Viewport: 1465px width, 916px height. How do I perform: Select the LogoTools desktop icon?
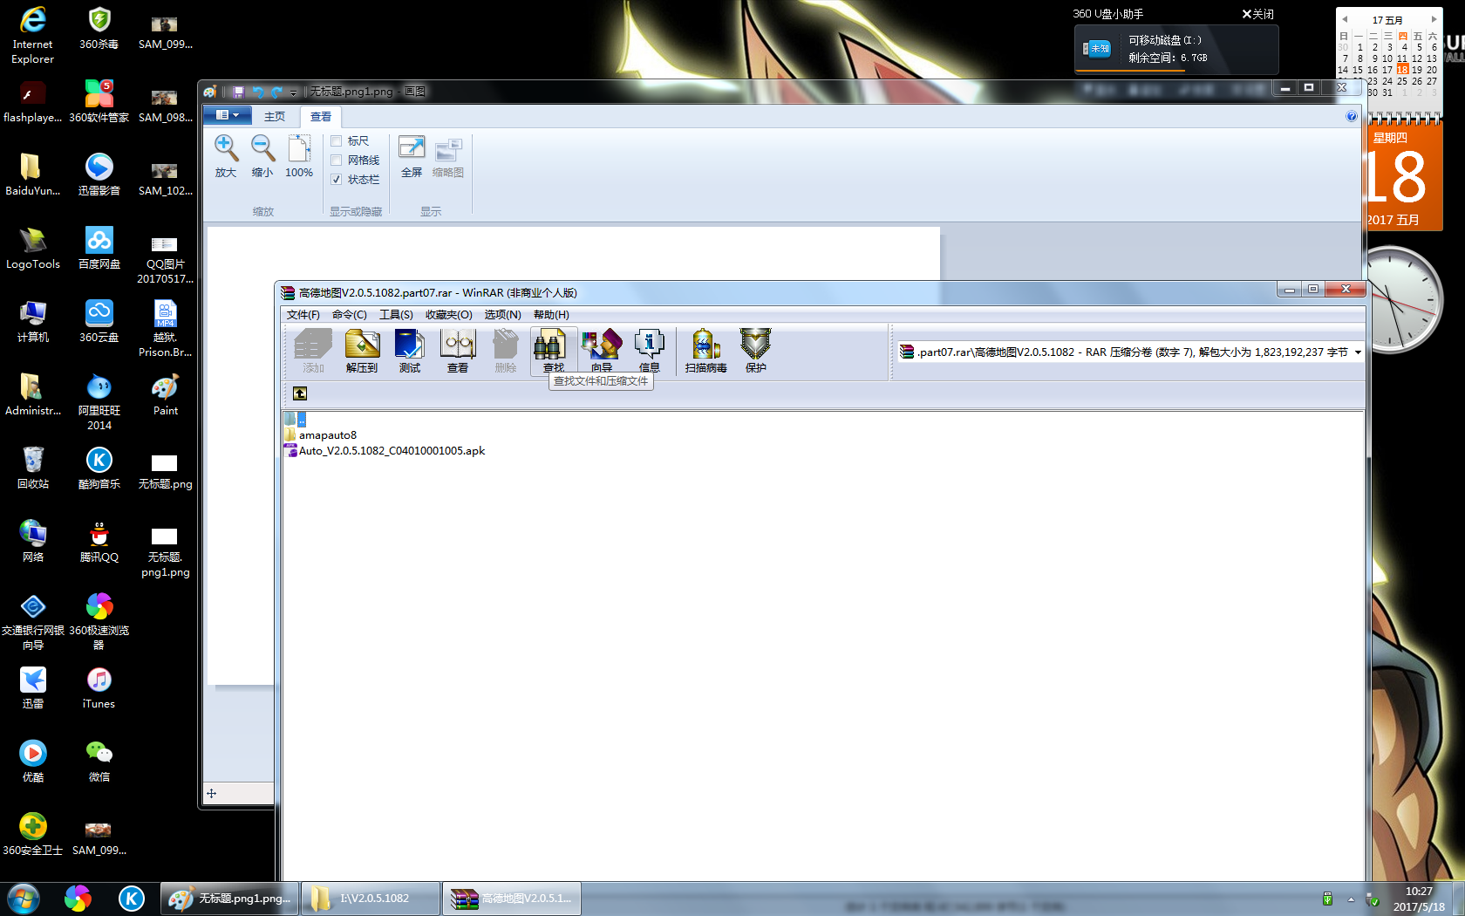point(33,248)
